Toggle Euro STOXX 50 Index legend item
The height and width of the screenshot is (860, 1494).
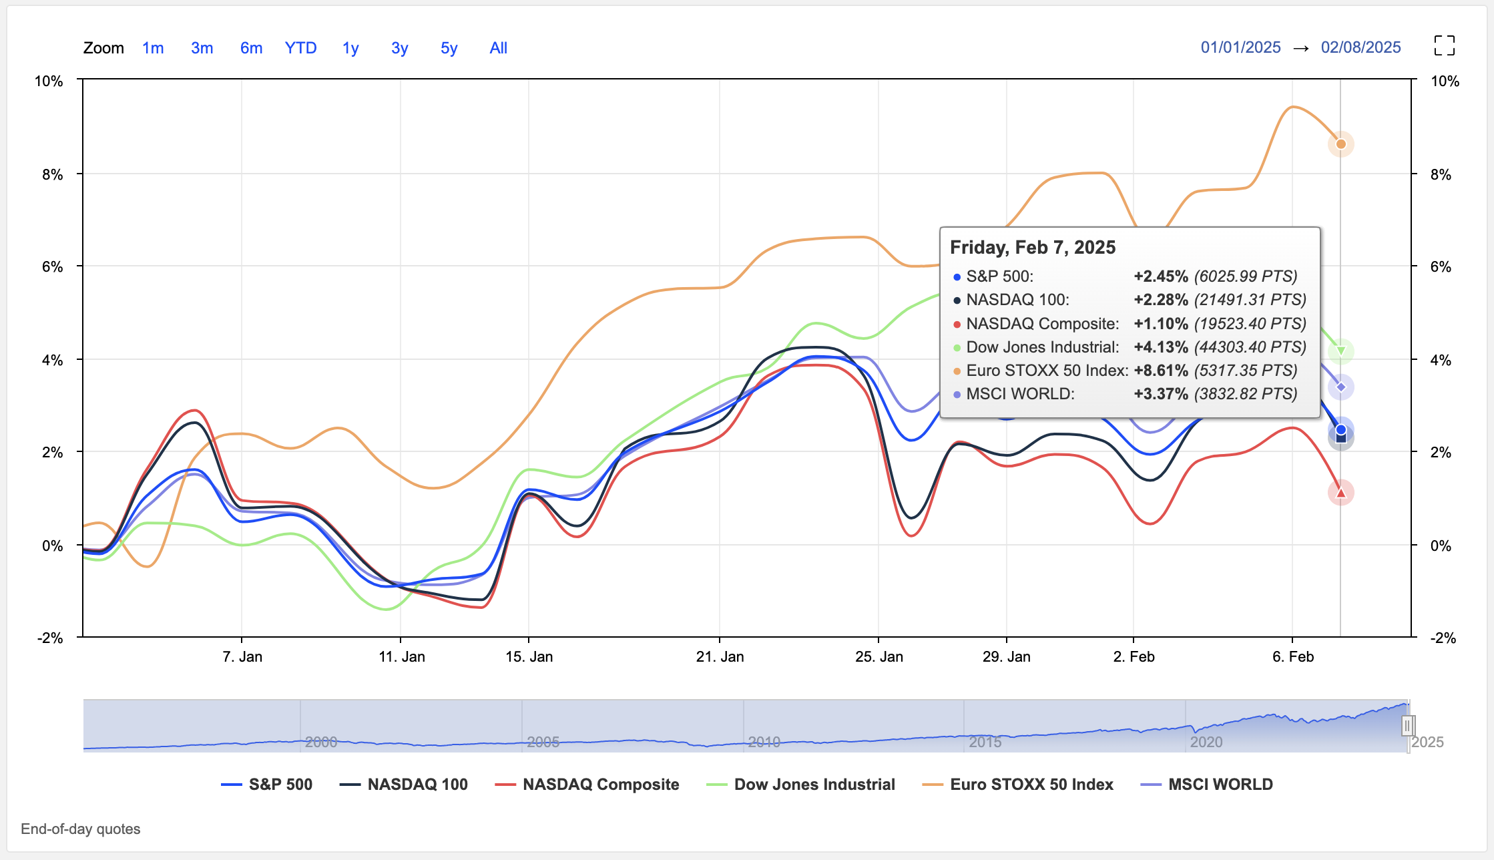(1017, 785)
